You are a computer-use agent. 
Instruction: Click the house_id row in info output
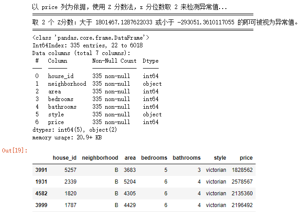97,76
